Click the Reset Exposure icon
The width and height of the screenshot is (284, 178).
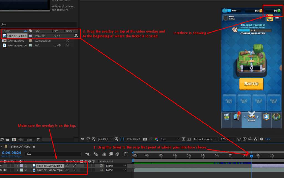[x=262, y=139]
